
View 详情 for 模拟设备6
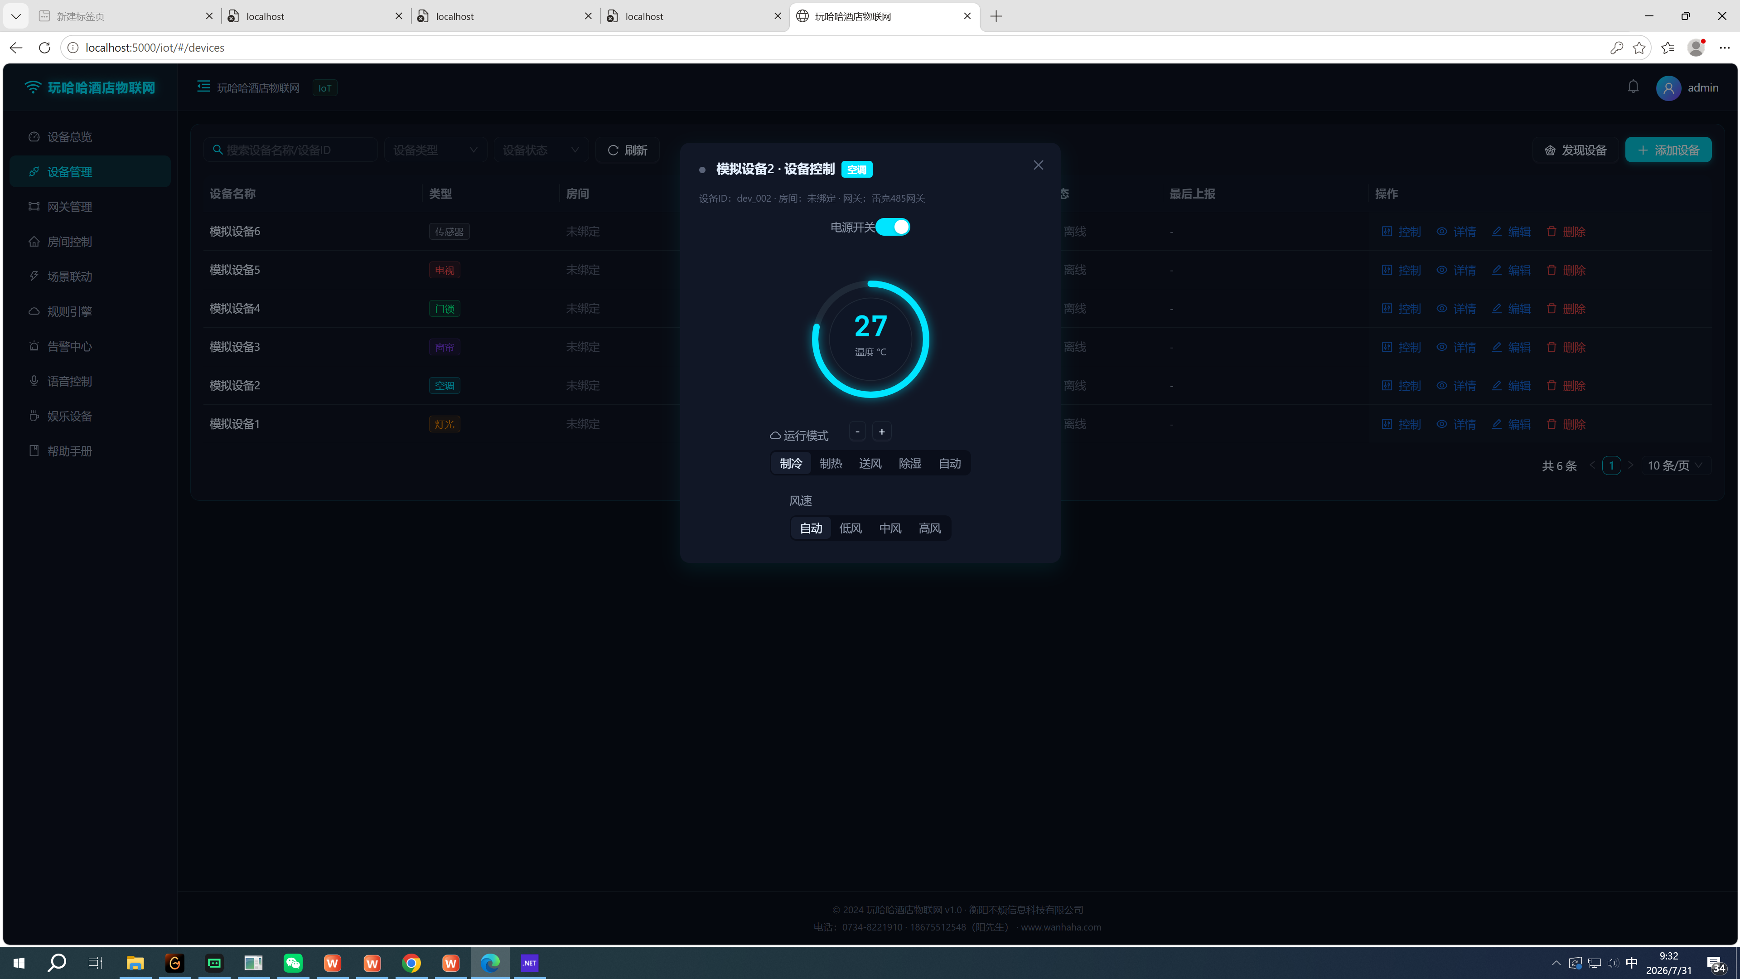pyautogui.click(x=1455, y=232)
